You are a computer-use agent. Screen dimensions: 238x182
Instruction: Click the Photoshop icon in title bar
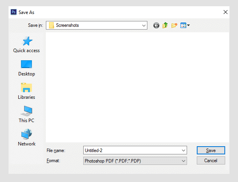point(14,12)
